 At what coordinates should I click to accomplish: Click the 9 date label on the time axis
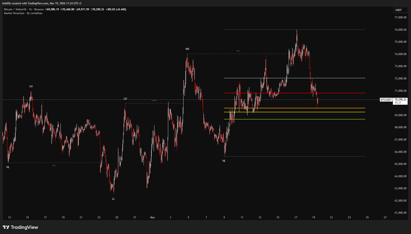(x=224, y=217)
